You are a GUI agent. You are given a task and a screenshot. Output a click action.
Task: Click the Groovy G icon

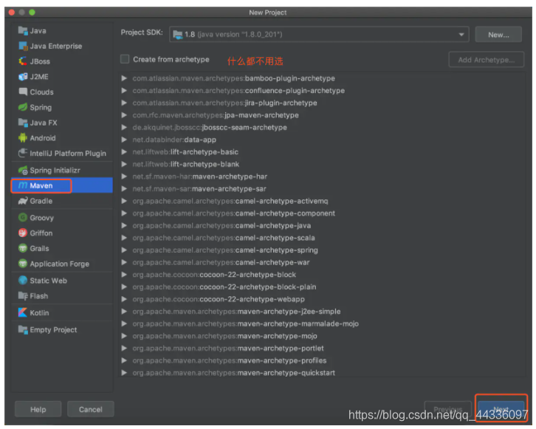(23, 217)
